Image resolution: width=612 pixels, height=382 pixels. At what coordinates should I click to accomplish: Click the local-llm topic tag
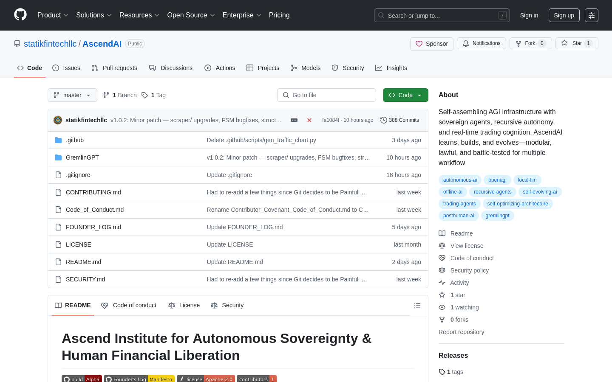527,180
